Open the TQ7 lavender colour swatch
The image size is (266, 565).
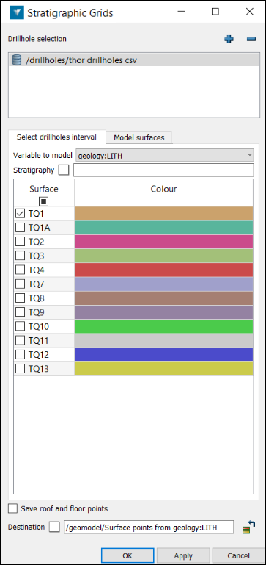pyautogui.click(x=163, y=284)
